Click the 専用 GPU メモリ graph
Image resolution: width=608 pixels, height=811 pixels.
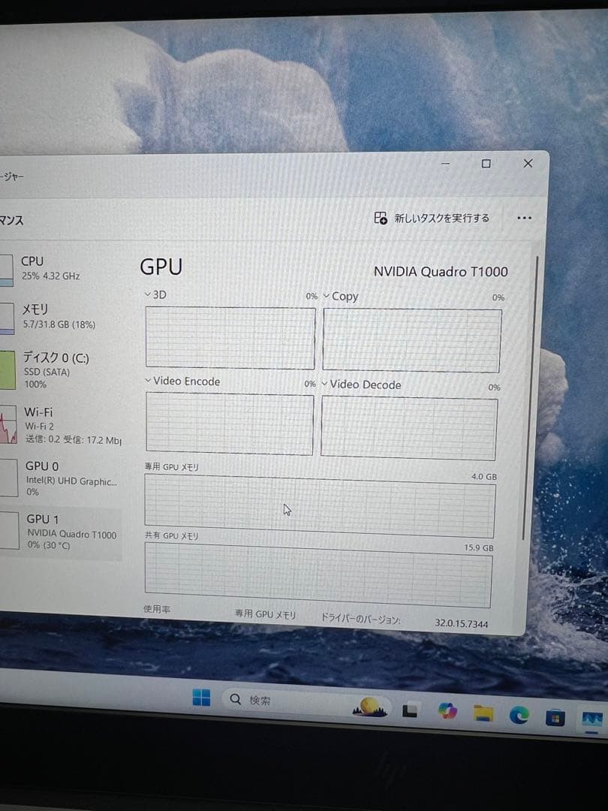(320, 506)
